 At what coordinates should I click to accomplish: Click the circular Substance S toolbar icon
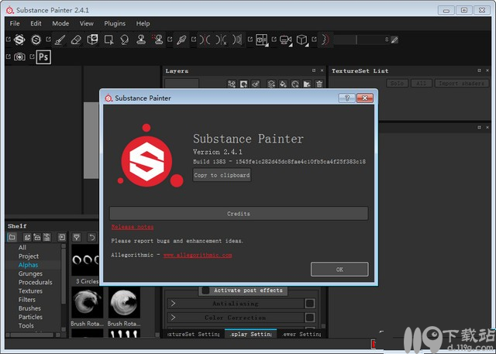[36, 40]
